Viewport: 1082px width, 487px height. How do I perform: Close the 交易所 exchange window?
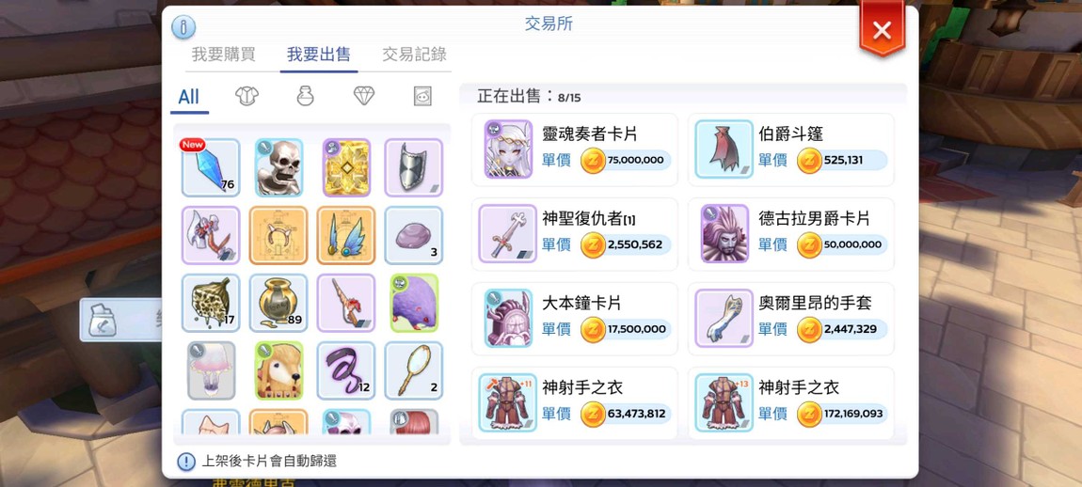tap(882, 30)
